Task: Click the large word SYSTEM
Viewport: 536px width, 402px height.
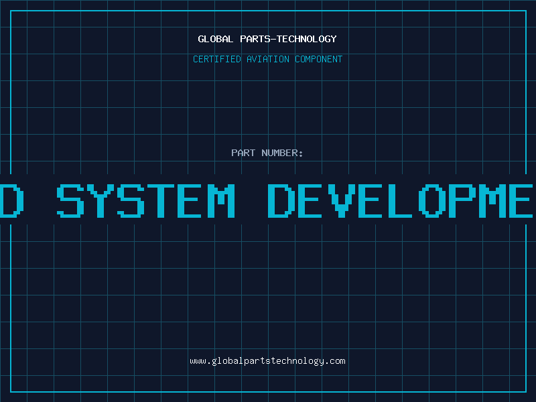Action: tap(145, 200)
